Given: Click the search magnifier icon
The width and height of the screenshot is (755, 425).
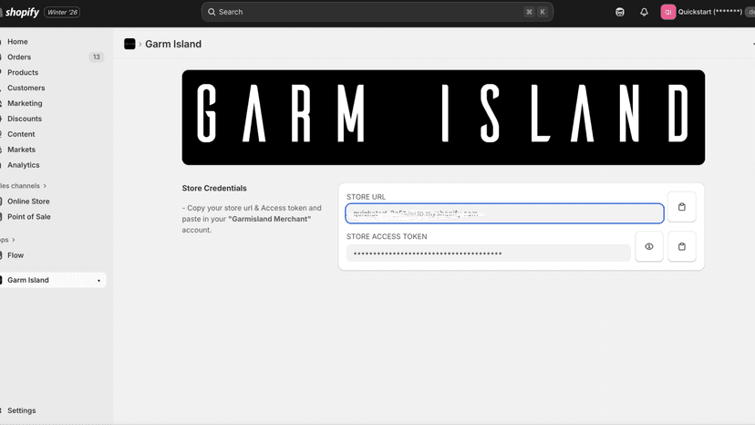Looking at the screenshot, I should 212,12.
